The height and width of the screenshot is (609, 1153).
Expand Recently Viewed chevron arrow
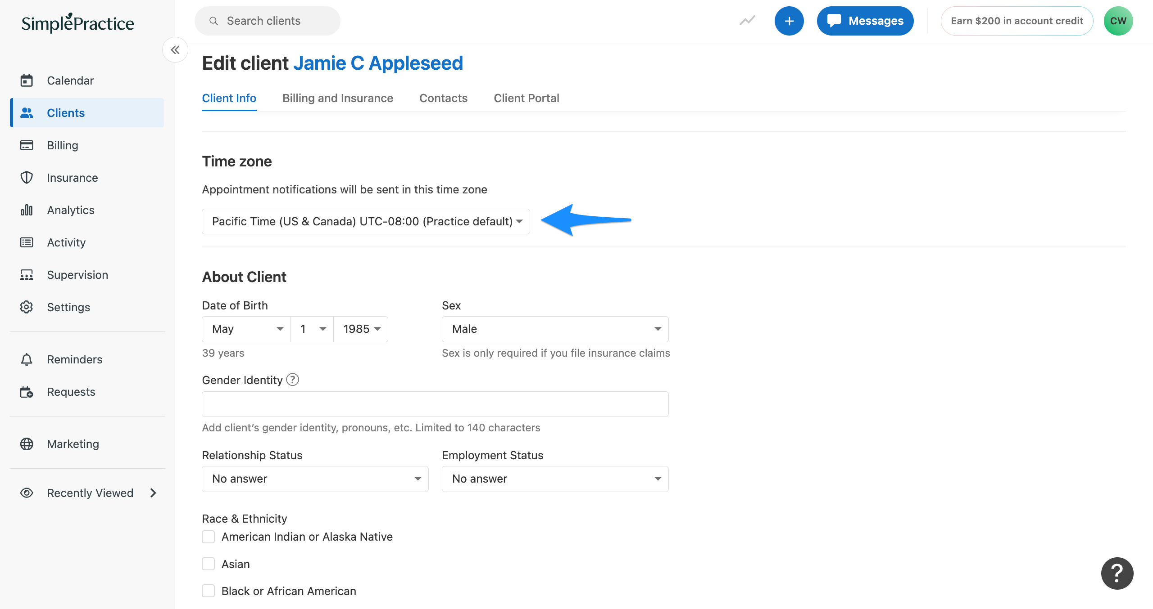click(153, 493)
